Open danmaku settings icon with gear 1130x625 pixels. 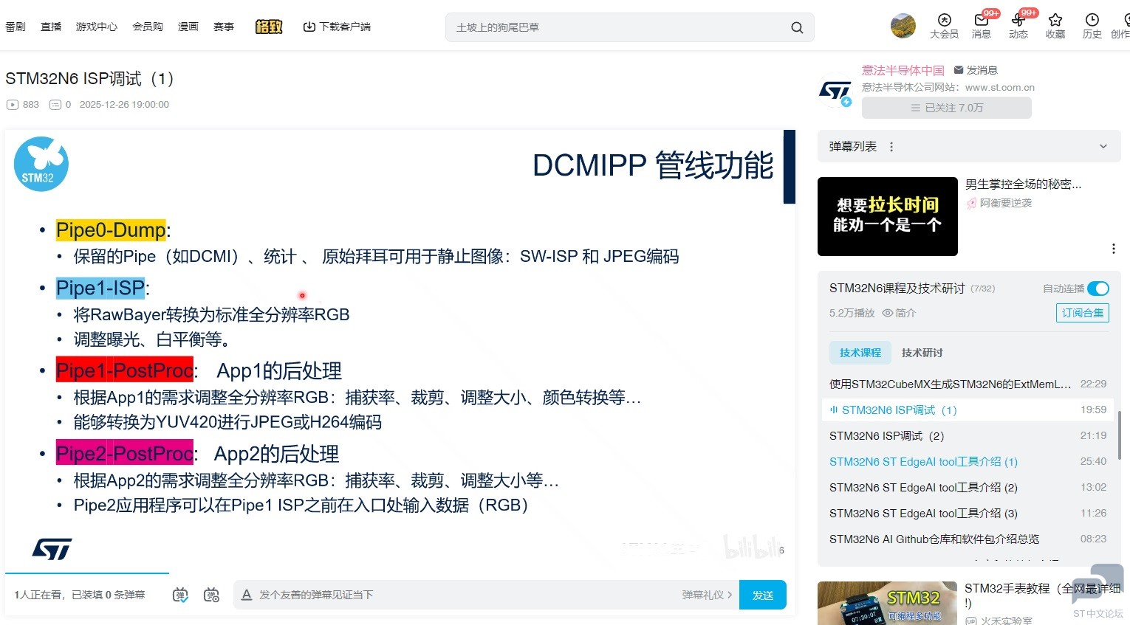click(x=211, y=595)
